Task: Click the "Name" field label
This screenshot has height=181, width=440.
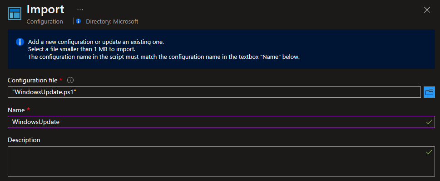Action: 17,110
